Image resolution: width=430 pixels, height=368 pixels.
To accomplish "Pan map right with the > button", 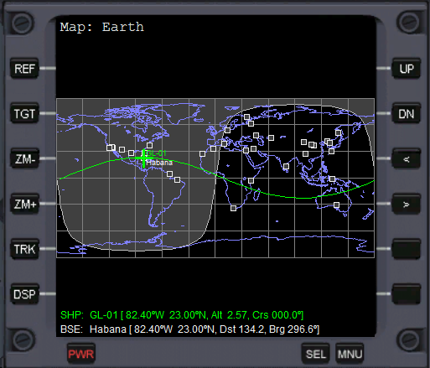I will 407,205.
